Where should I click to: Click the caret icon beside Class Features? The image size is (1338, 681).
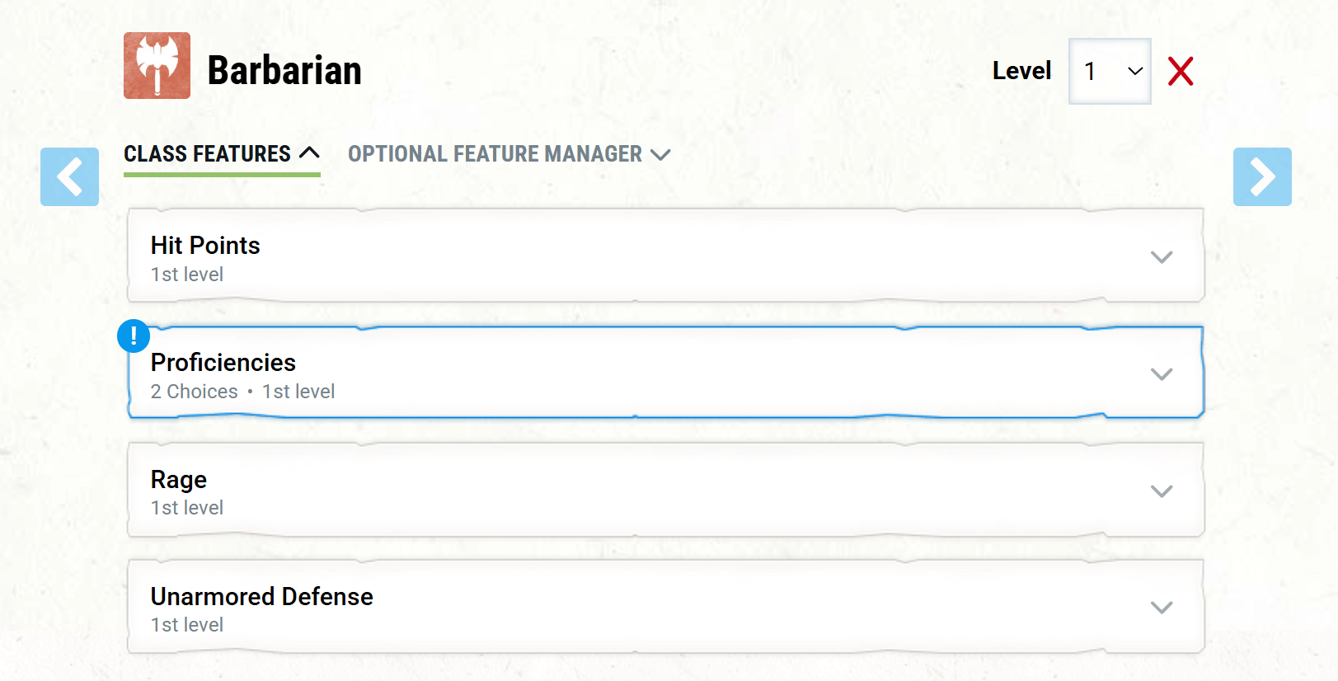[309, 153]
